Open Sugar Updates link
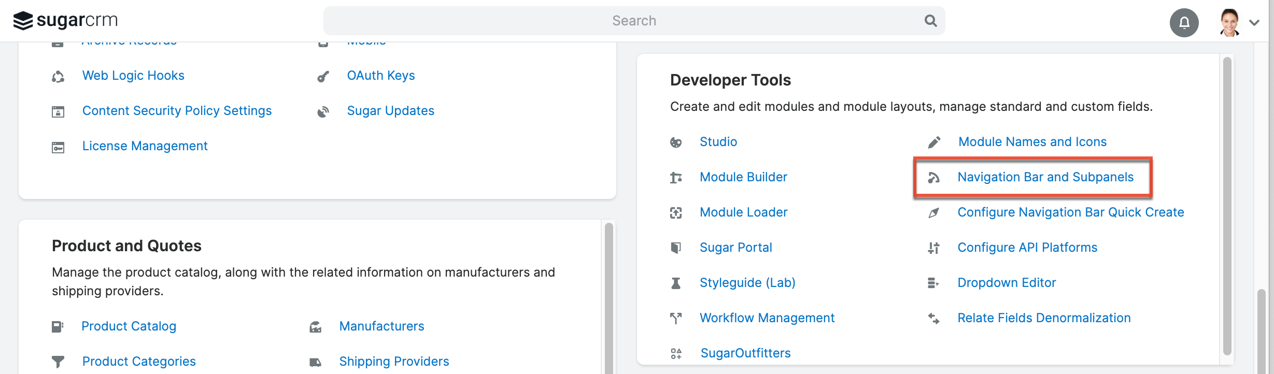The height and width of the screenshot is (374, 1274). click(391, 111)
